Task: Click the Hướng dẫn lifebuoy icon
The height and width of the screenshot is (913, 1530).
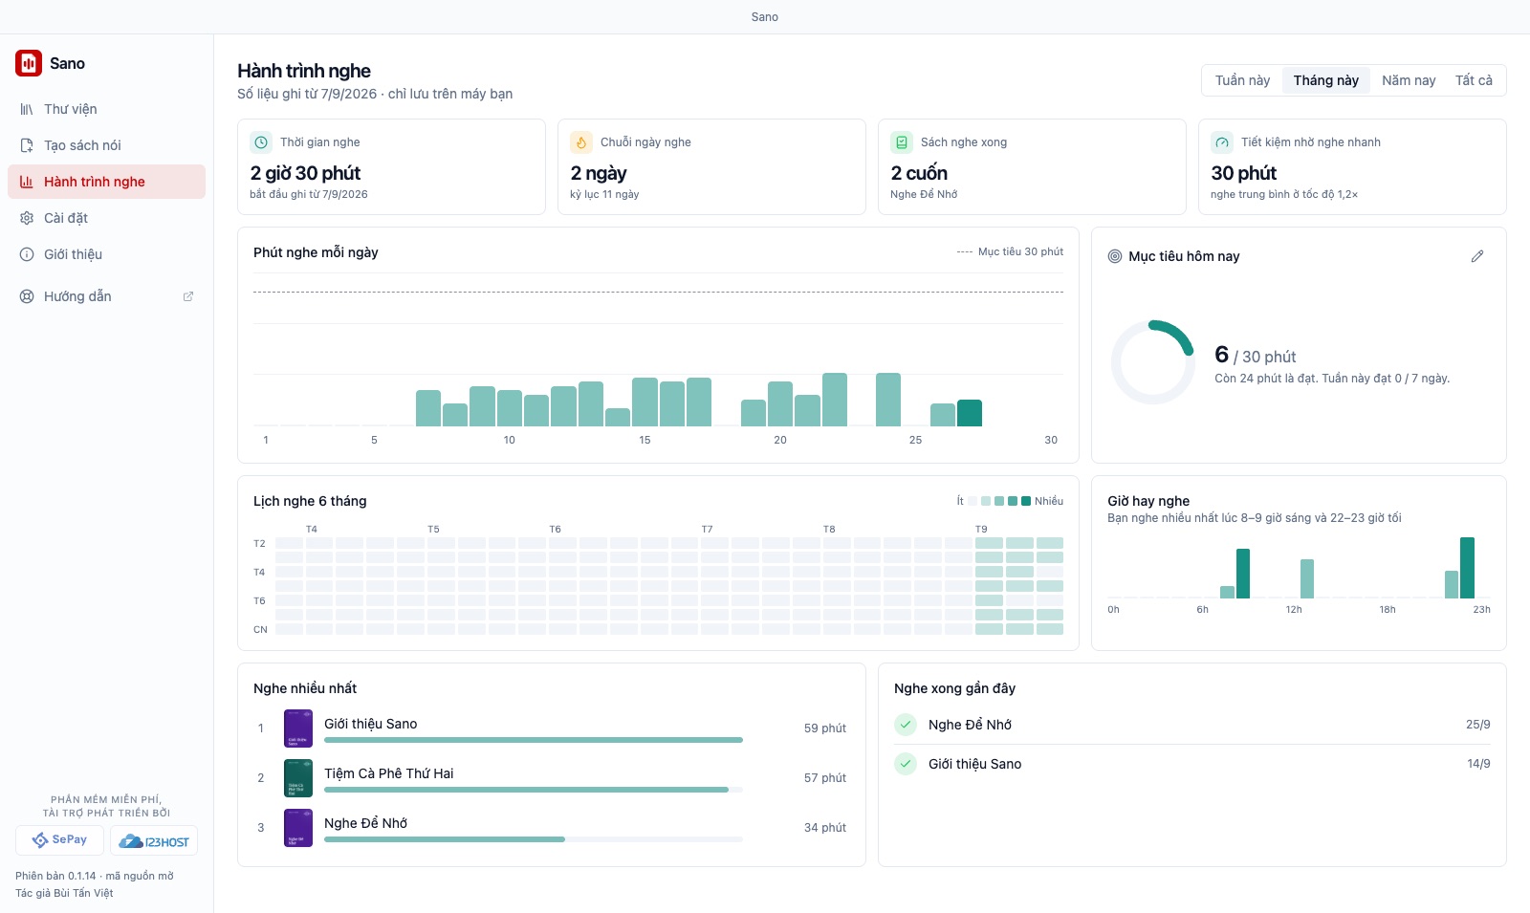Action: [27, 296]
